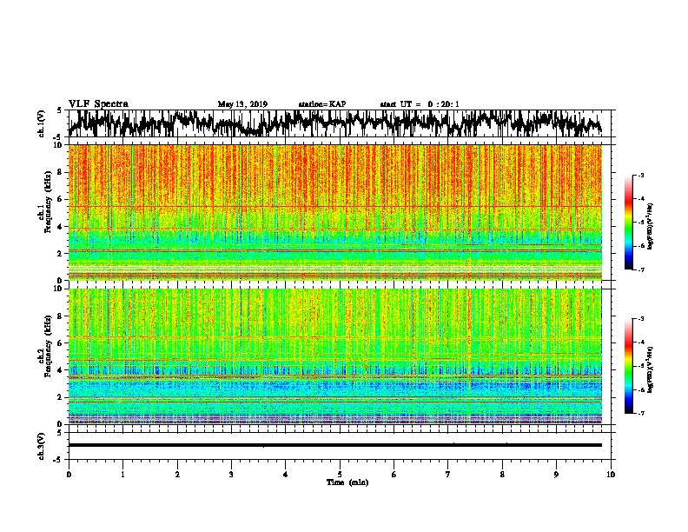Click time axis tick label '10'
Viewport: 688px width, 532px height.
coord(611,475)
